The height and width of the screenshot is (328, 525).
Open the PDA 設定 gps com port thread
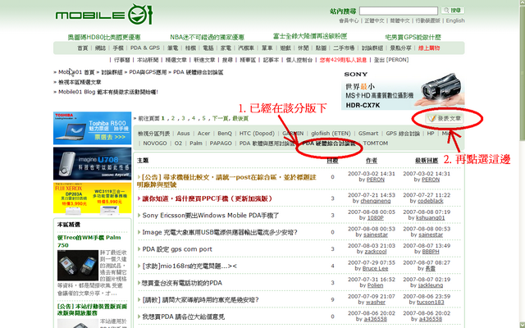tap(177, 249)
